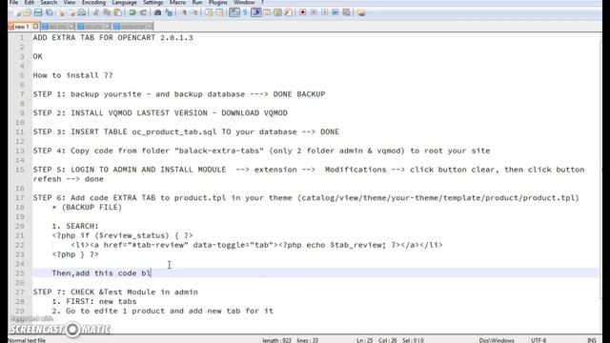The image size is (610, 343).
Task: Open the View menu
Action: (70, 2)
